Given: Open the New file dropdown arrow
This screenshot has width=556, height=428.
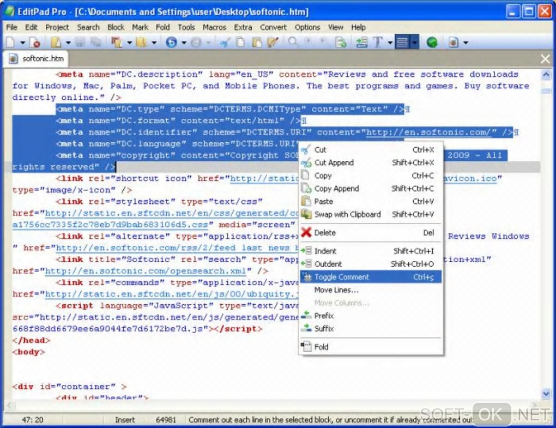Looking at the screenshot, I should pos(22,43).
